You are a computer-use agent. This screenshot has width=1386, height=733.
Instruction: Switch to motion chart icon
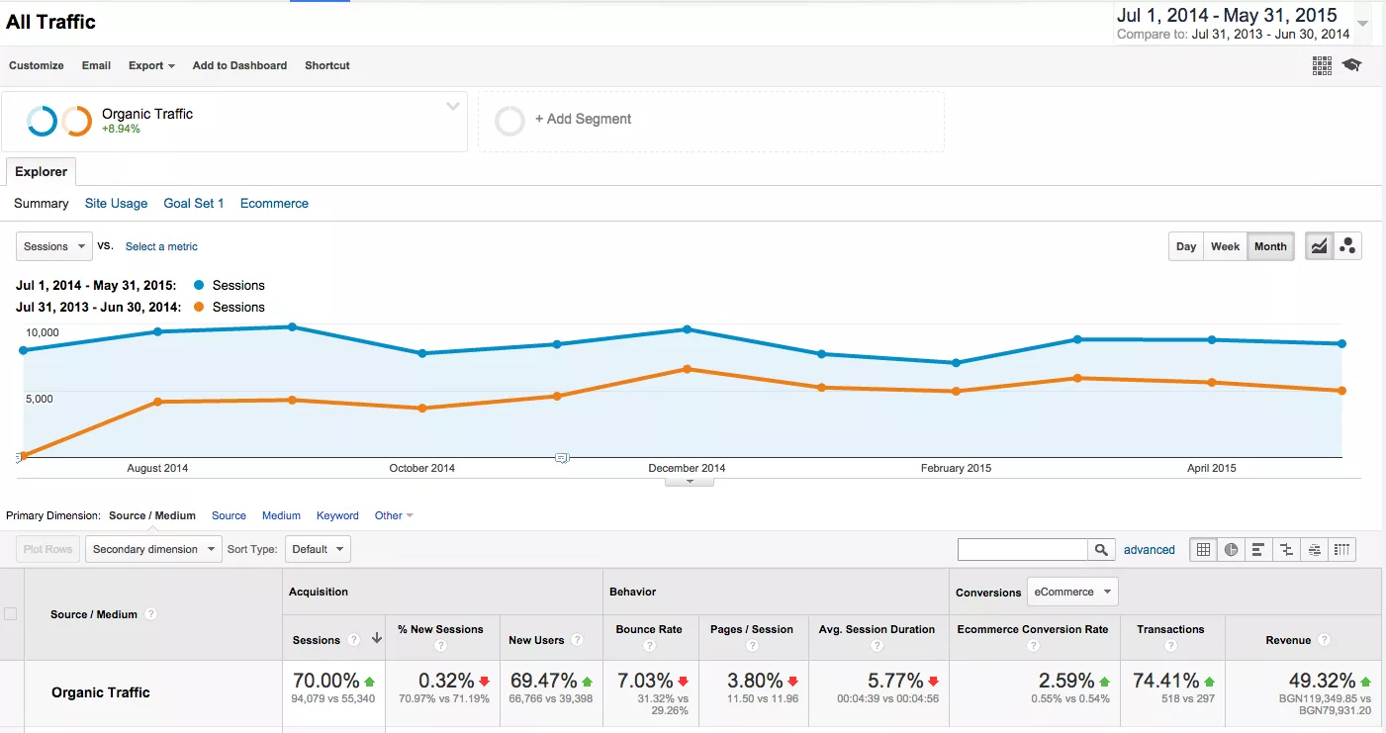[1347, 246]
